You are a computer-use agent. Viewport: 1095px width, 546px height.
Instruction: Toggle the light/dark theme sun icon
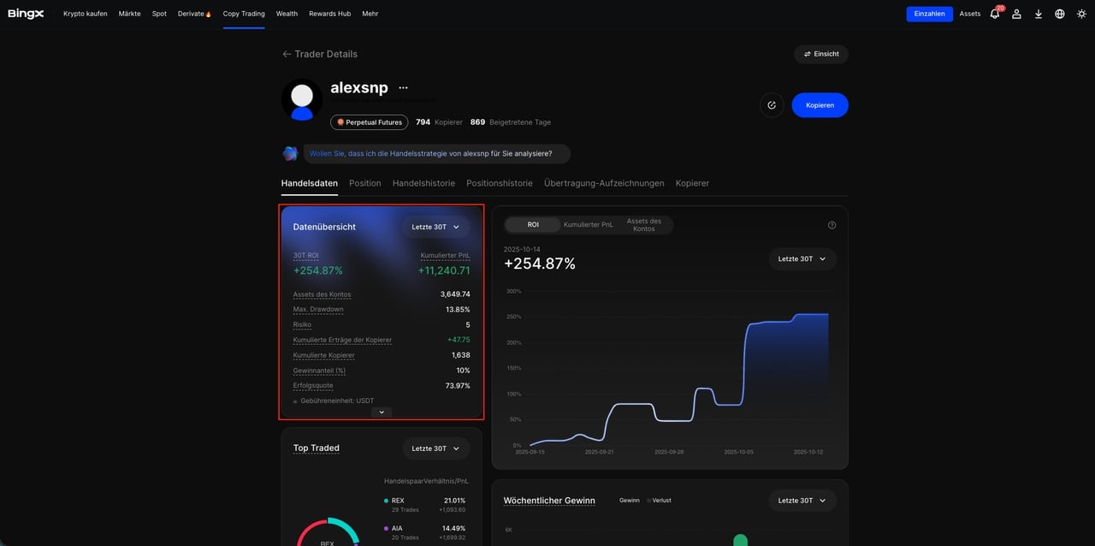[1081, 14]
